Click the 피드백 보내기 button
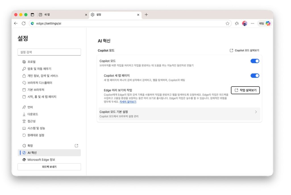291x195 pixels. tap(49, 167)
